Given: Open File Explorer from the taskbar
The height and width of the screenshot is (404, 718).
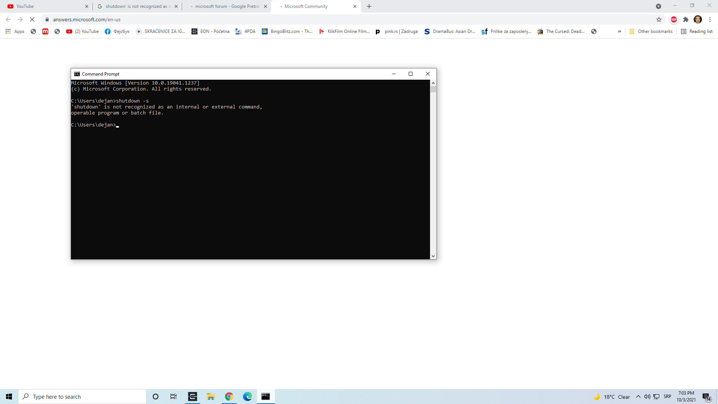Looking at the screenshot, I should tap(211, 397).
